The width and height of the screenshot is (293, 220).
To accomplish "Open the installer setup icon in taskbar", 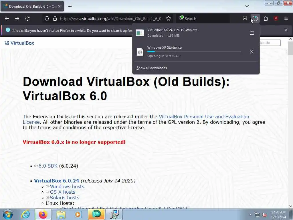I will click(x=114, y=214).
